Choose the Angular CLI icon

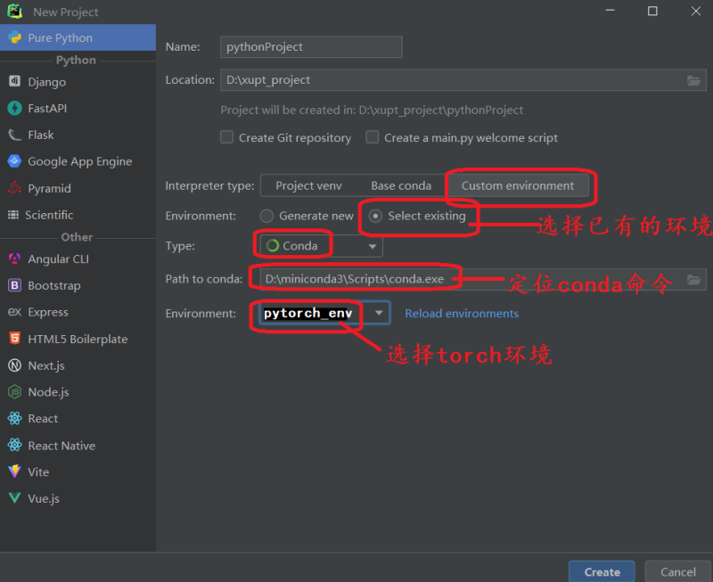[x=14, y=259]
